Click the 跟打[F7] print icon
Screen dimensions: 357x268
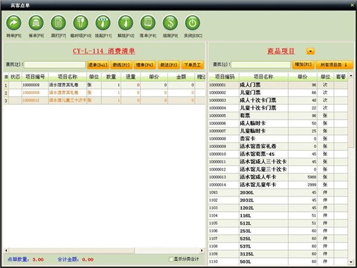(x=58, y=23)
